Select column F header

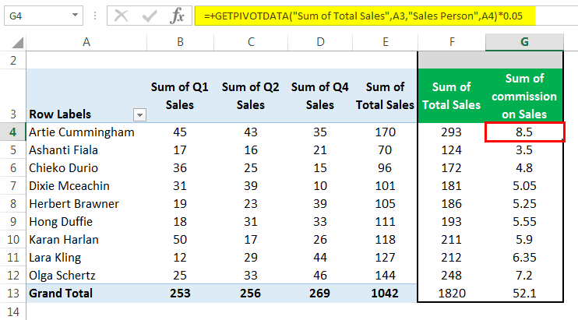click(x=452, y=42)
